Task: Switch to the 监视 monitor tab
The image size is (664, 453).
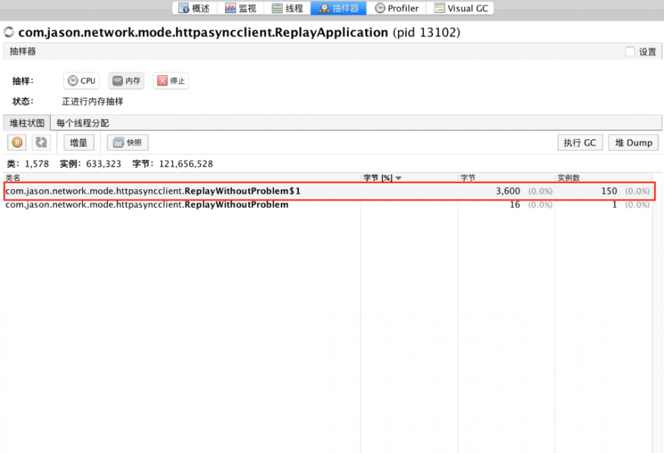Action: click(241, 9)
